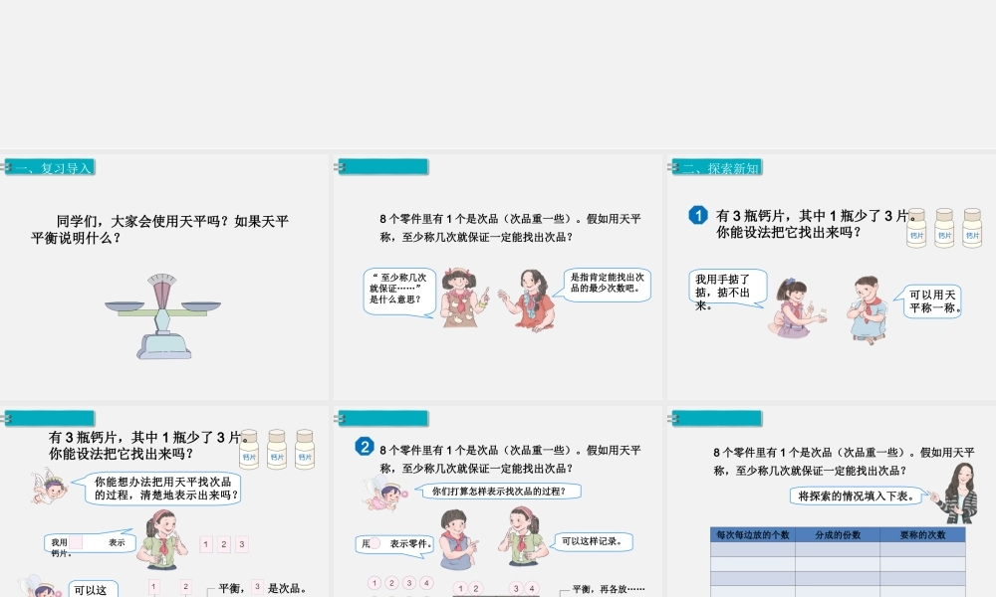996x597 pixels.
Task: Select the blue 要称的次数 table header
Action: (923, 533)
